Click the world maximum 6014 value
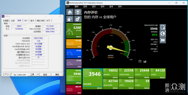Image resolution: width=188 pixels, height=95 pixels. click(x=155, y=51)
